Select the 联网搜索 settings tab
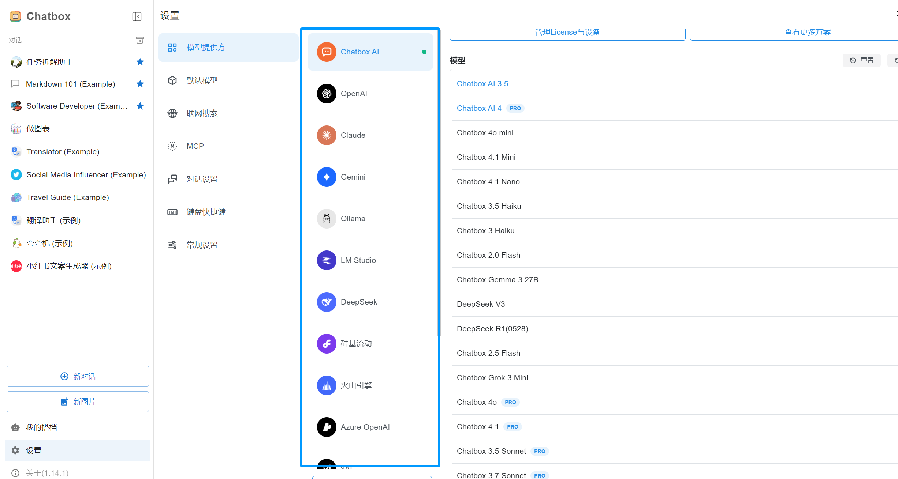Image resolution: width=898 pixels, height=479 pixels. coord(228,113)
